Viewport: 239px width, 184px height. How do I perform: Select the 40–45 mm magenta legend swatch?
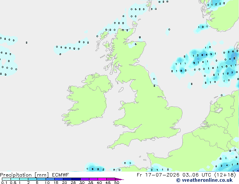click(x=102, y=179)
